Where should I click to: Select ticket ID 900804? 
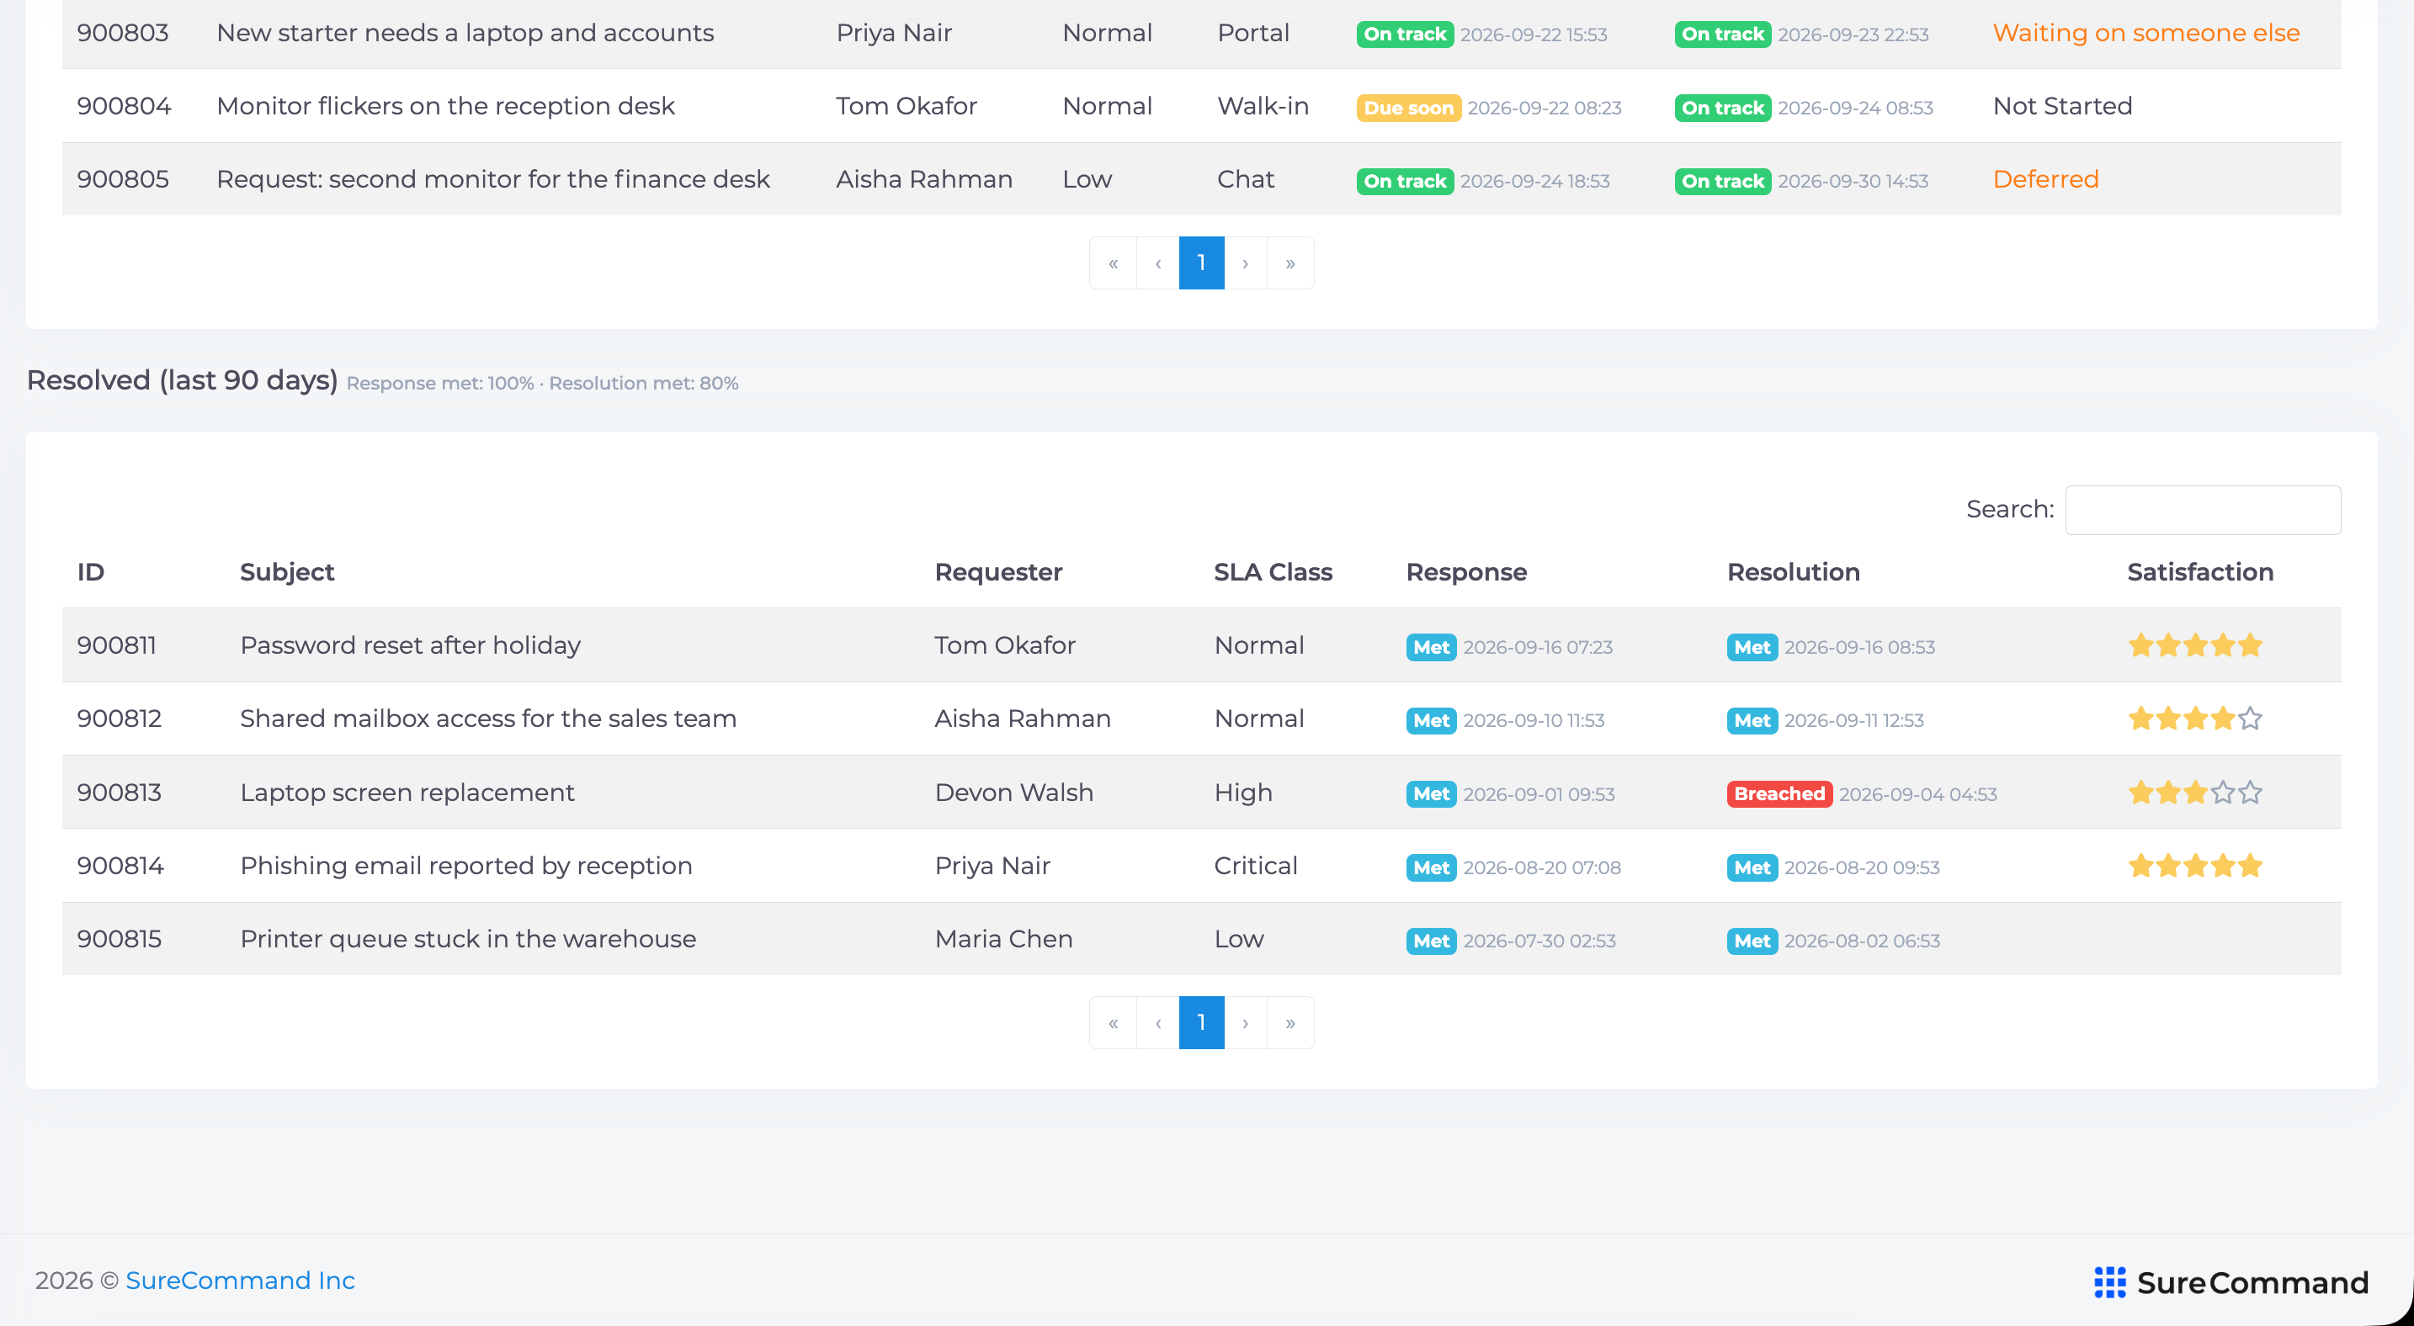[124, 106]
